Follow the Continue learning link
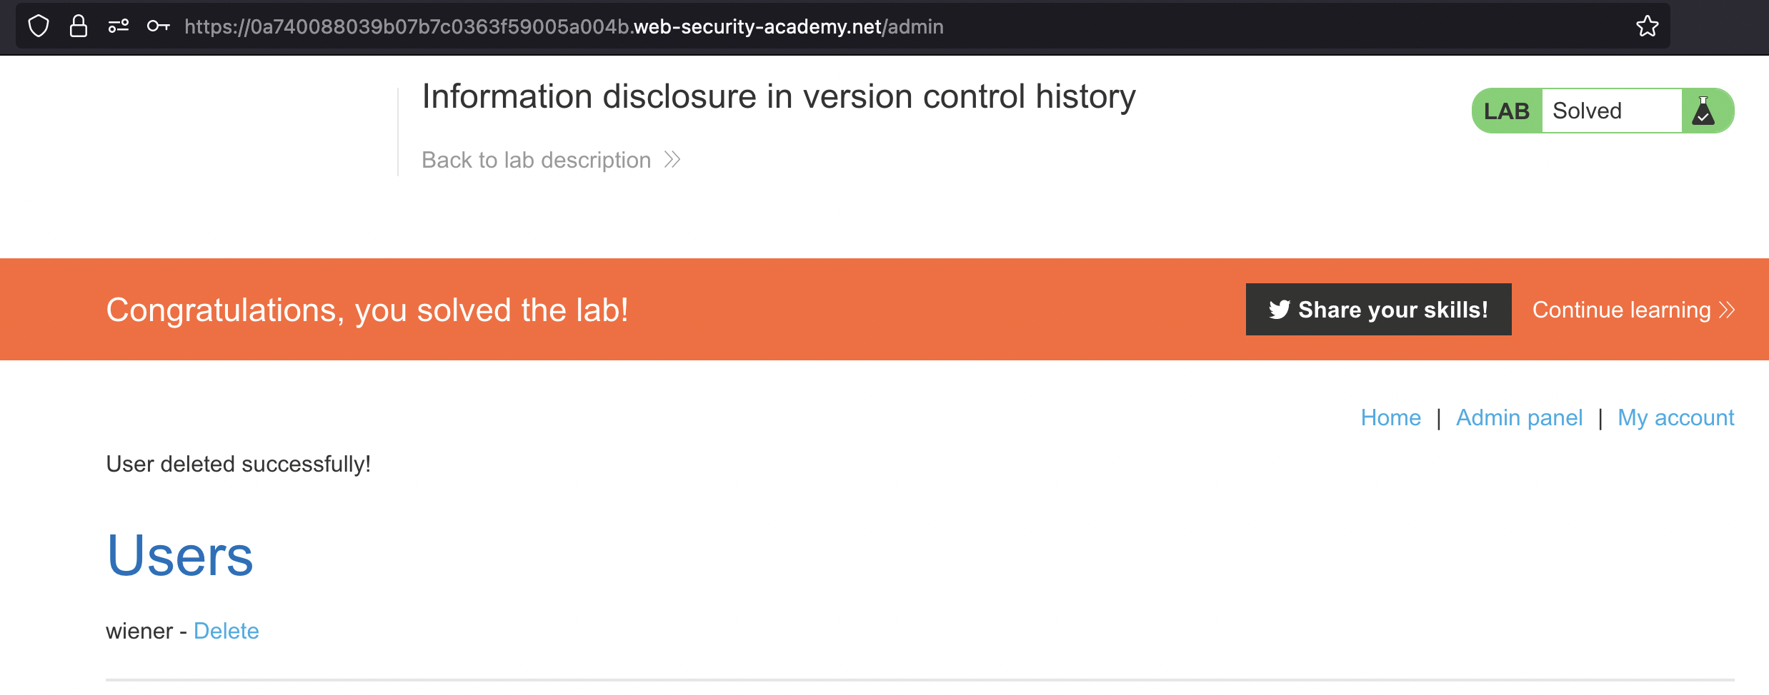The image size is (1769, 695). tap(1621, 310)
